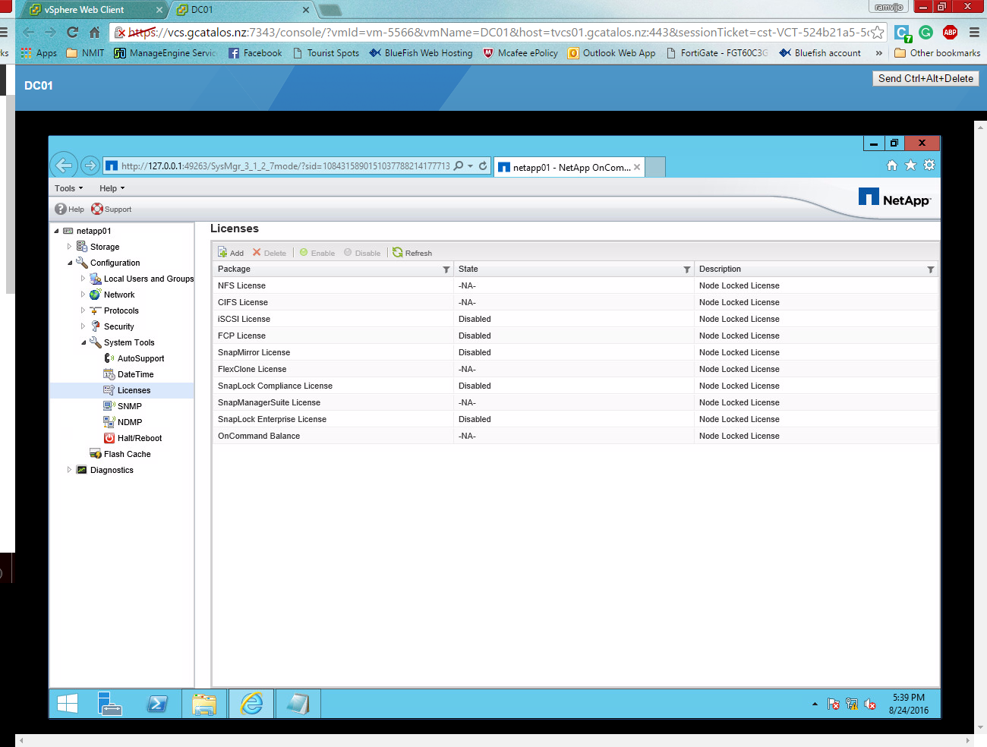Open the Outlook Web App bookmark

point(612,53)
